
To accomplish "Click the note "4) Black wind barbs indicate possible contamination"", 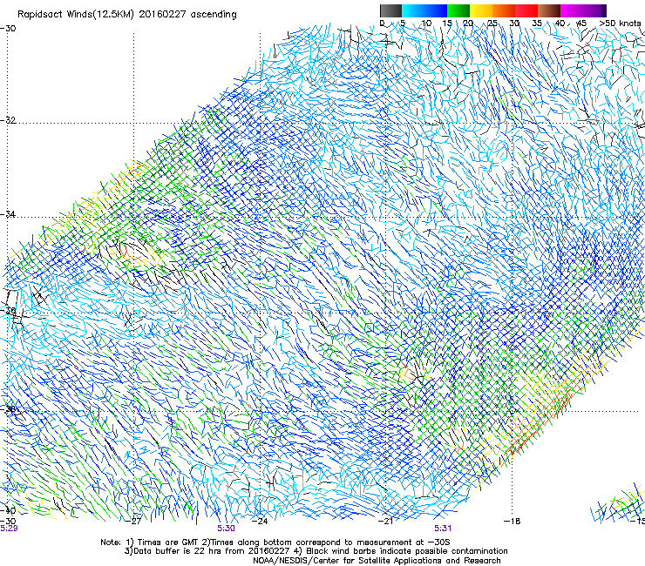I will (402, 551).
